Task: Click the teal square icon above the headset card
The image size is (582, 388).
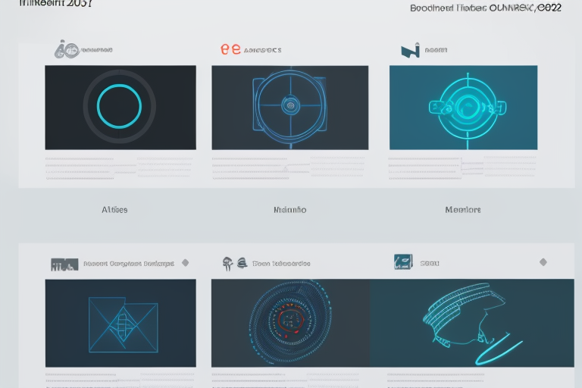Action: [403, 262]
